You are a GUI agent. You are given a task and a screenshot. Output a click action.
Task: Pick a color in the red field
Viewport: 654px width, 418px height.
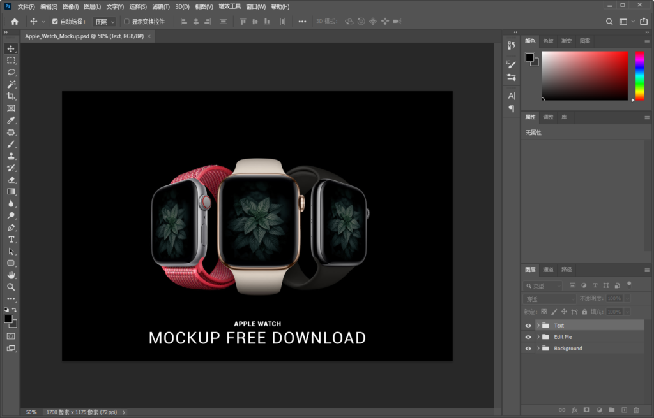coord(585,76)
